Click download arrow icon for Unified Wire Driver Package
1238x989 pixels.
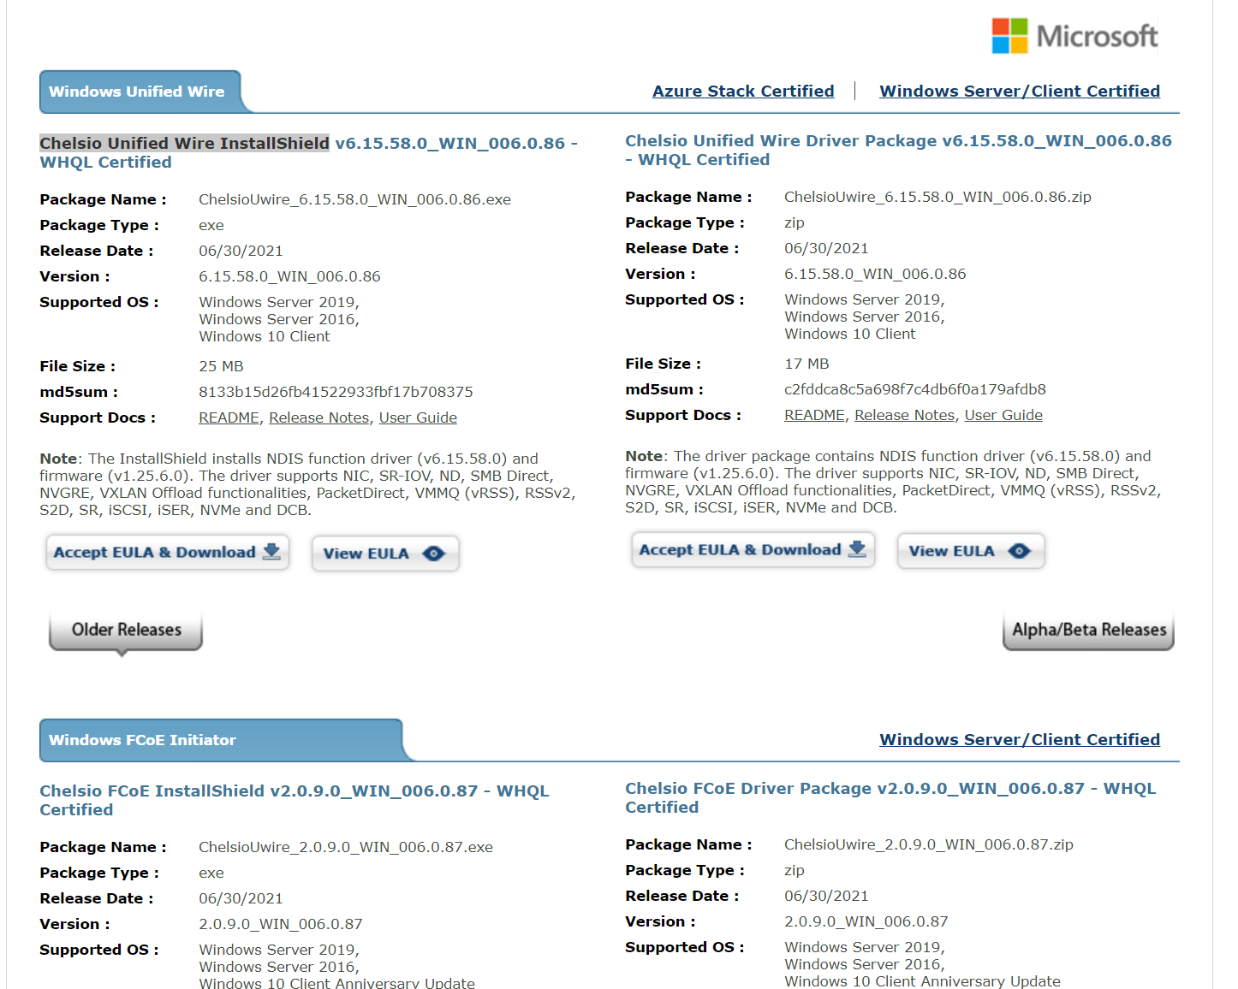[x=857, y=549]
